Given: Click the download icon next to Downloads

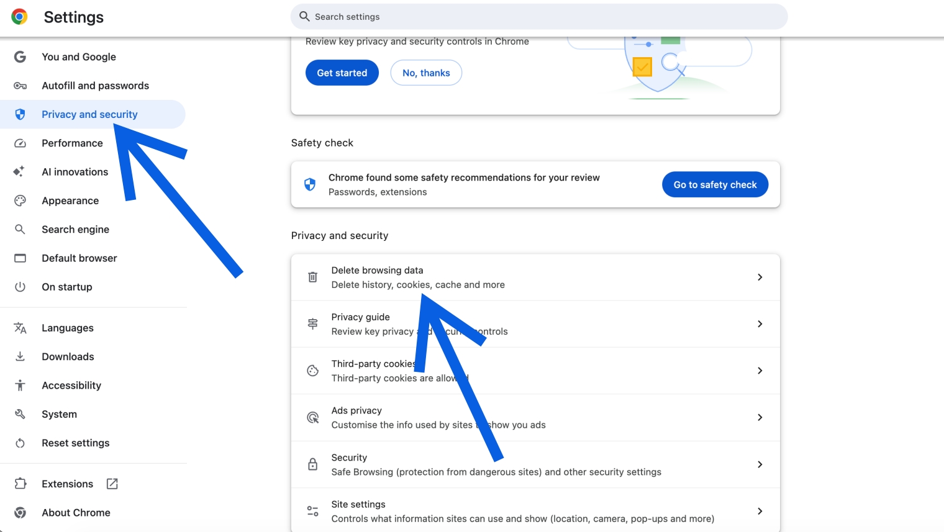Looking at the screenshot, I should [20, 356].
